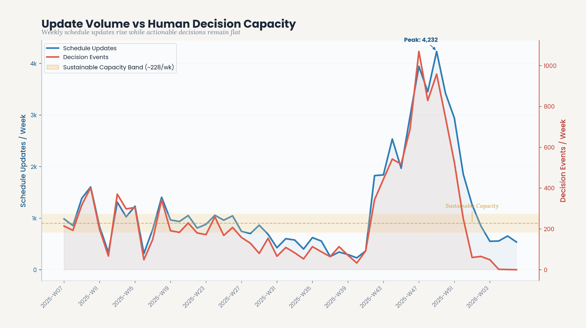586x328 pixels.
Task: Select the Schedule Updates / Week axis title
Action: (23, 161)
